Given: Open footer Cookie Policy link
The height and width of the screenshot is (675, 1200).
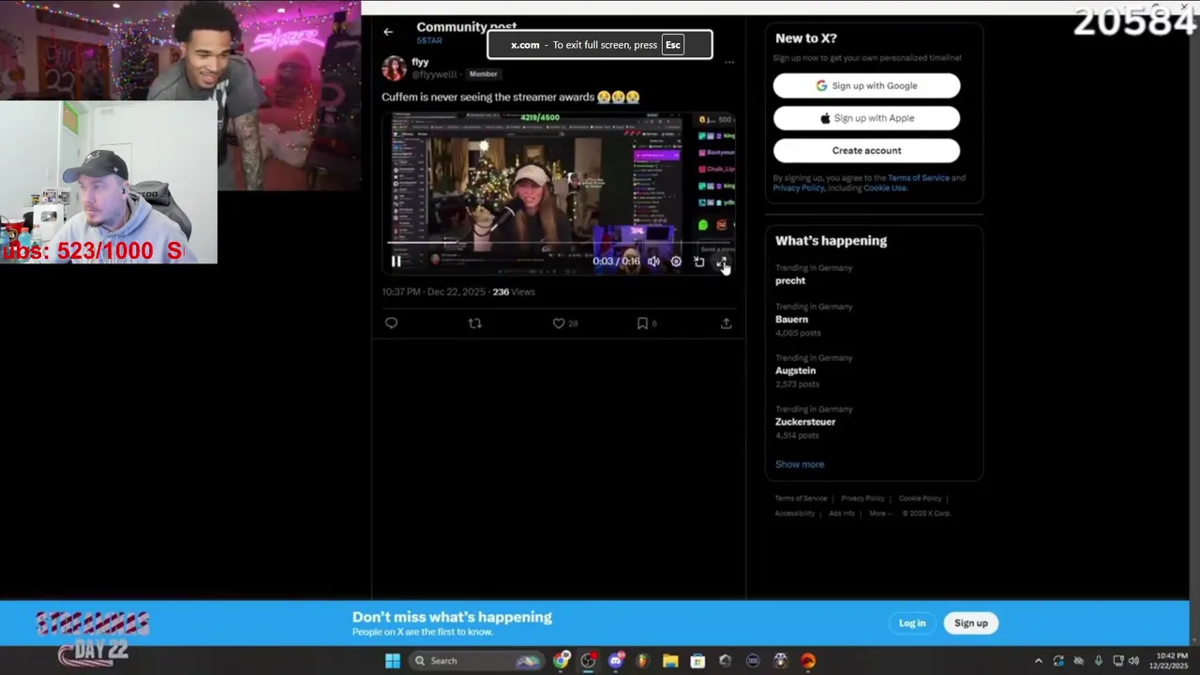Looking at the screenshot, I should click(x=920, y=499).
